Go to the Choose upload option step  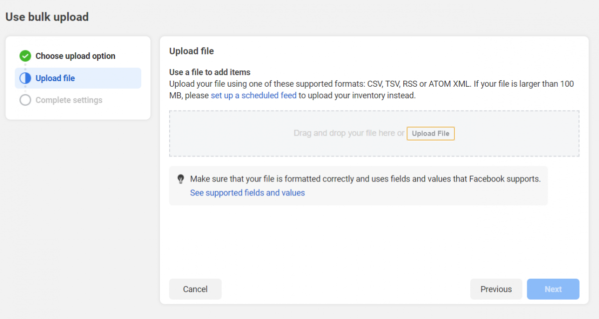coord(75,56)
